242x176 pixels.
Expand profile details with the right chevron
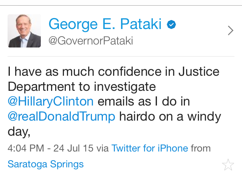(230, 31)
